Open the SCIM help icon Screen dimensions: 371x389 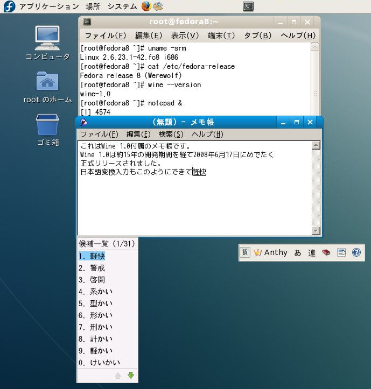pos(356,252)
